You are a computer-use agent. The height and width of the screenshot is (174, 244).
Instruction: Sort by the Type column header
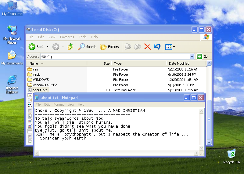[x=139, y=63]
